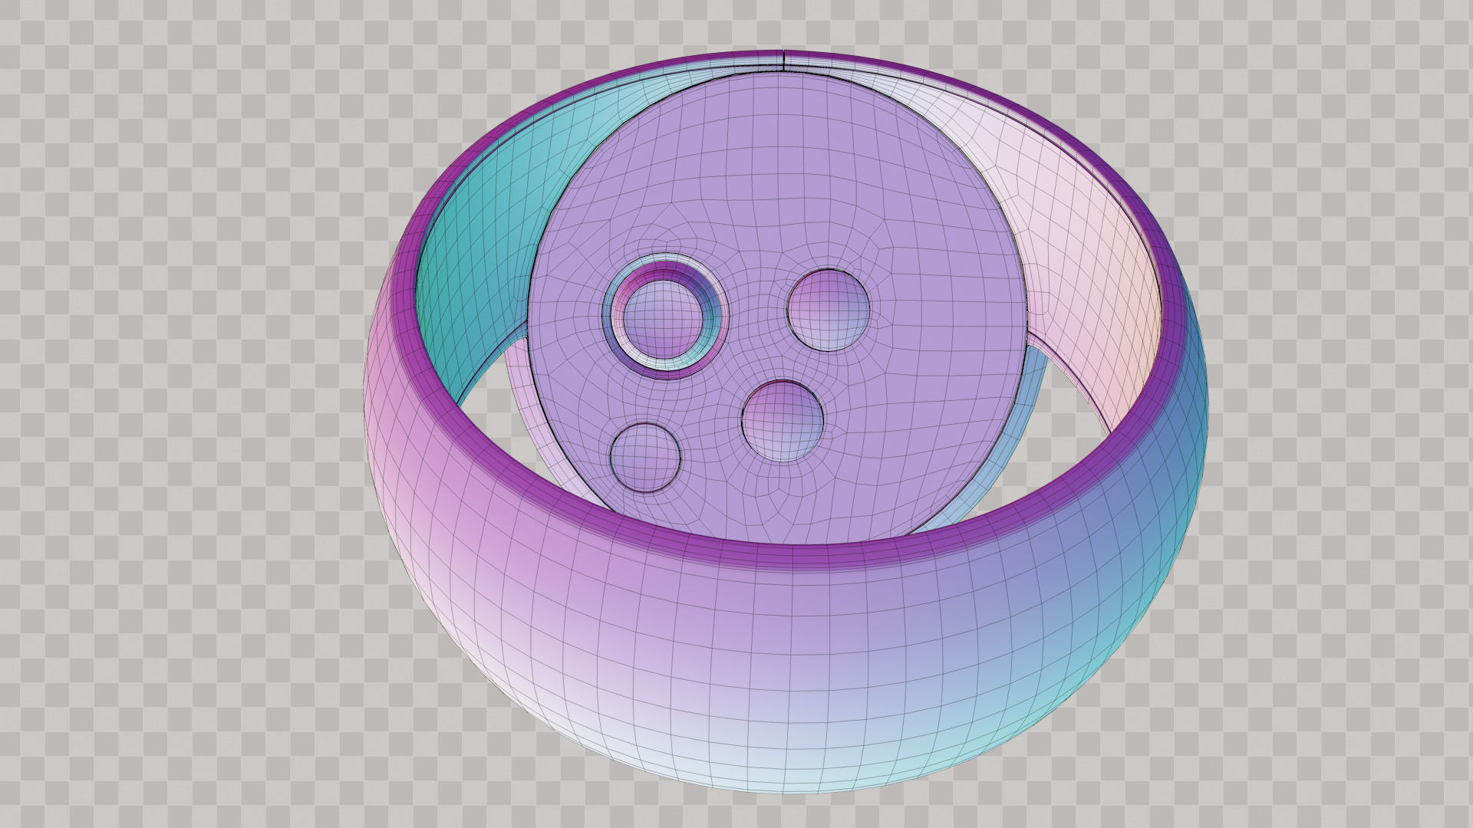
Task: Select the small lower-left dimple on the disc
Action: point(645,457)
